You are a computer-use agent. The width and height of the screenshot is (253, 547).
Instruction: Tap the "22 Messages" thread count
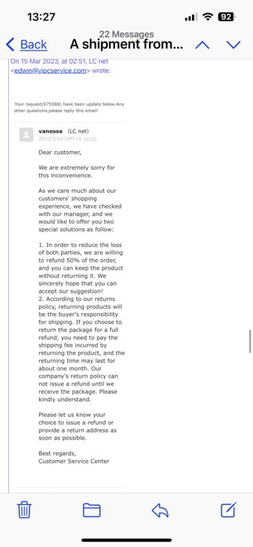coord(126,34)
